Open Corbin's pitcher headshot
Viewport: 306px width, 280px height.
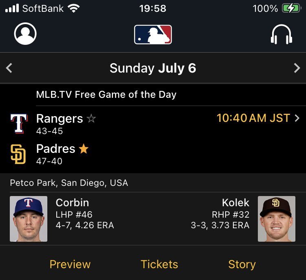pos(29,219)
